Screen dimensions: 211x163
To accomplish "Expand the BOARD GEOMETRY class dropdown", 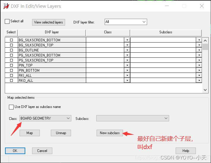I will tap(68, 118).
